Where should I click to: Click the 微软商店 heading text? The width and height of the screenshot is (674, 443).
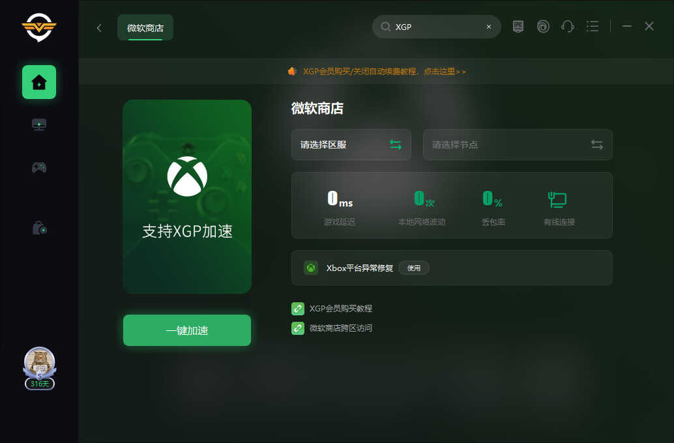tap(317, 108)
